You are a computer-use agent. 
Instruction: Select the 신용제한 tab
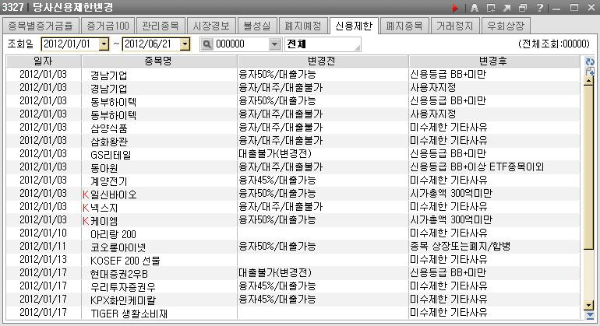click(354, 26)
